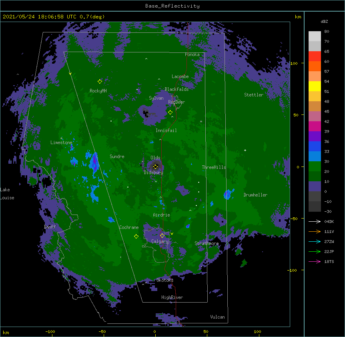
Task: Click the yellow station marker near RockyMH
Action: [100, 82]
